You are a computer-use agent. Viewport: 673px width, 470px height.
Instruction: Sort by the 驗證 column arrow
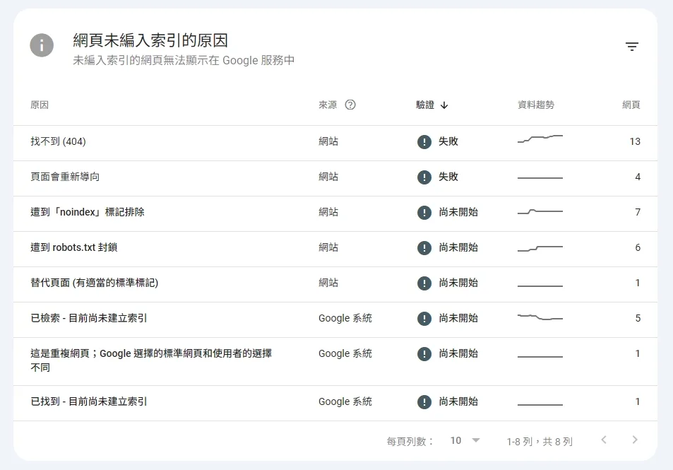[x=444, y=105]
